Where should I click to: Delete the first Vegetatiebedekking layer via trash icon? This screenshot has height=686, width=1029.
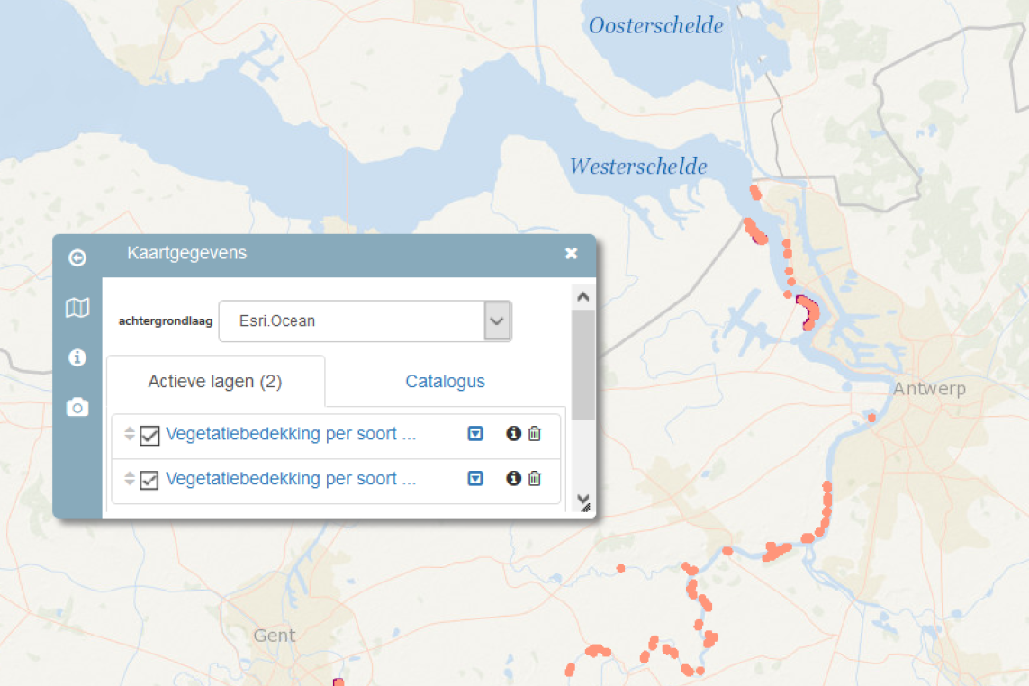pos(534,433)
